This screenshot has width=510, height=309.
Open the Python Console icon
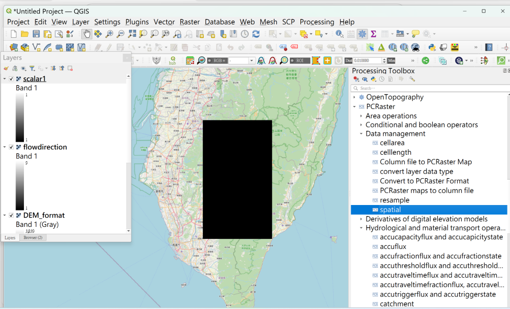[x=432, y=47]
